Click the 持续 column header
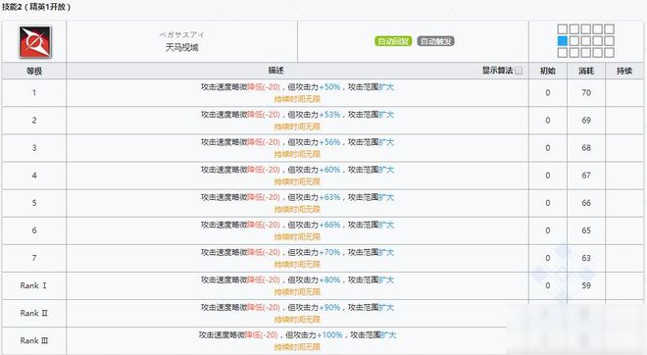 (x=624, y=71)
